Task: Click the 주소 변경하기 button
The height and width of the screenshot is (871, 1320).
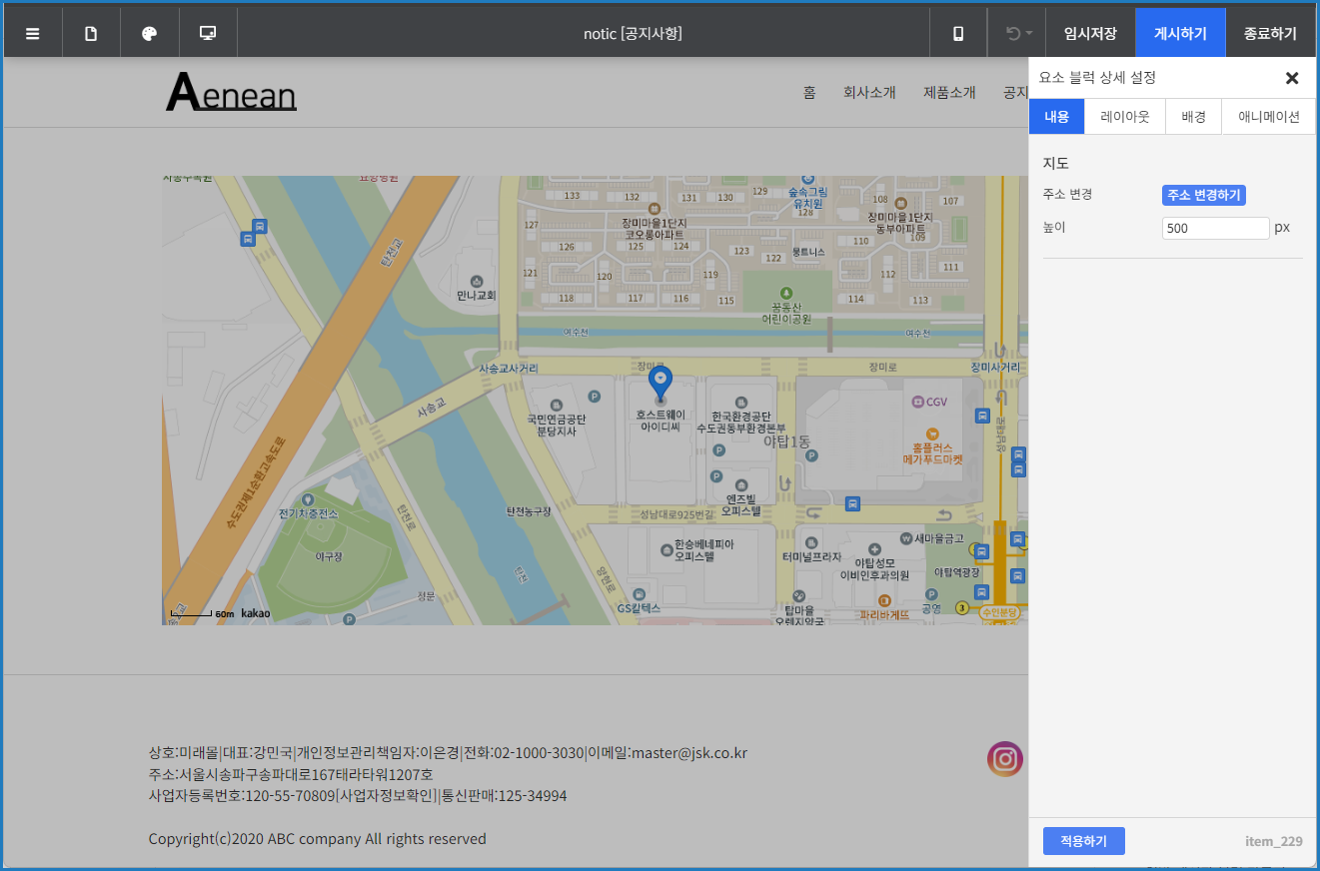Action: [1203, 196]
